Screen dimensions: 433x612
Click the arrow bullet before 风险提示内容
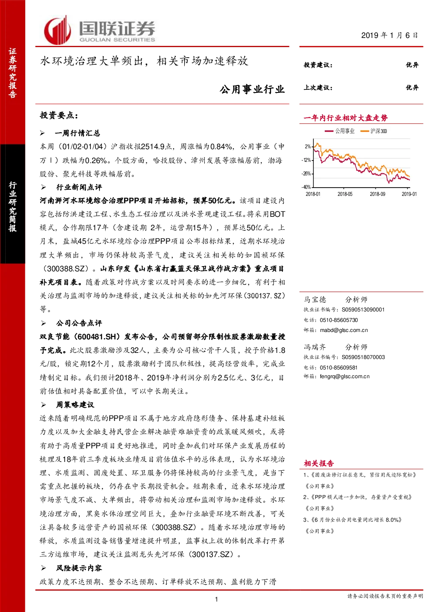[43, 568]
